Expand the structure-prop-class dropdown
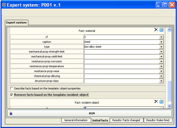Viewport: 177px width, 128px height. tap(161, 81)
